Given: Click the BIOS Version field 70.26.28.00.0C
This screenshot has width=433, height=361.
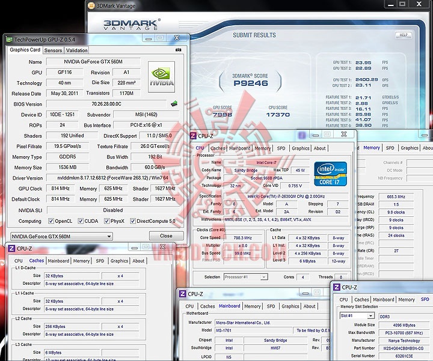Looking at the screenshot, I should coord(106,104).
